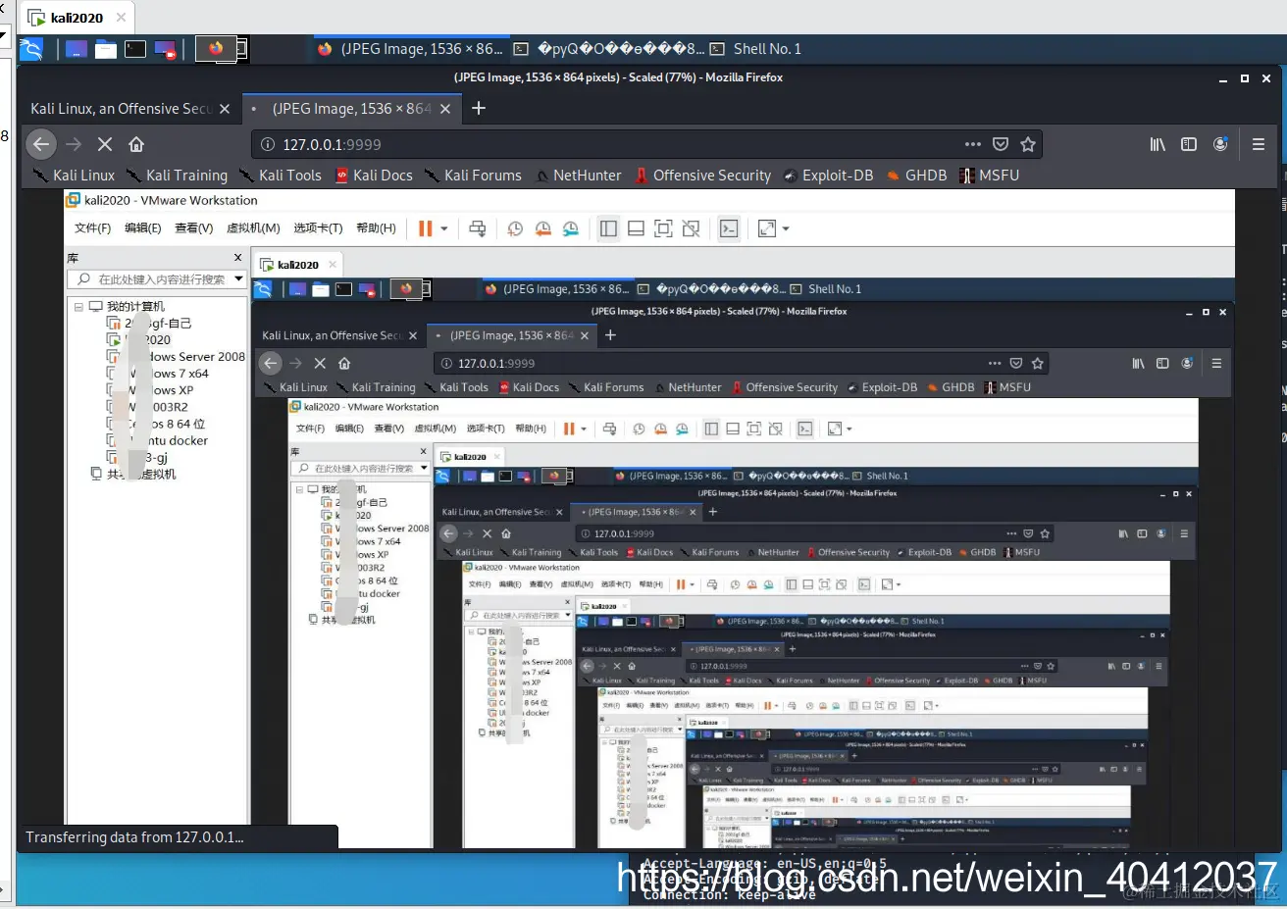Open 帮助(H) menu in largest VMware window
The height and width of the screenshot is (909, 1287).
click(376, 227)
